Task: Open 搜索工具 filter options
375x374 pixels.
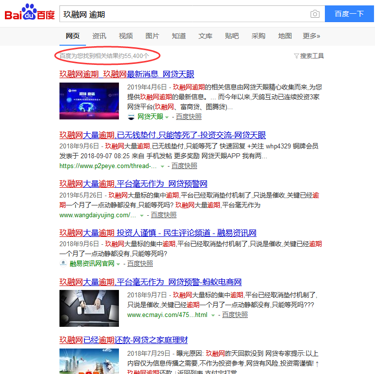Action: coord(309,56)
